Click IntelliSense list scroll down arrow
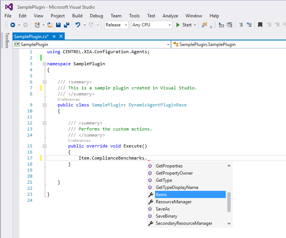 (x=229, y=224)
